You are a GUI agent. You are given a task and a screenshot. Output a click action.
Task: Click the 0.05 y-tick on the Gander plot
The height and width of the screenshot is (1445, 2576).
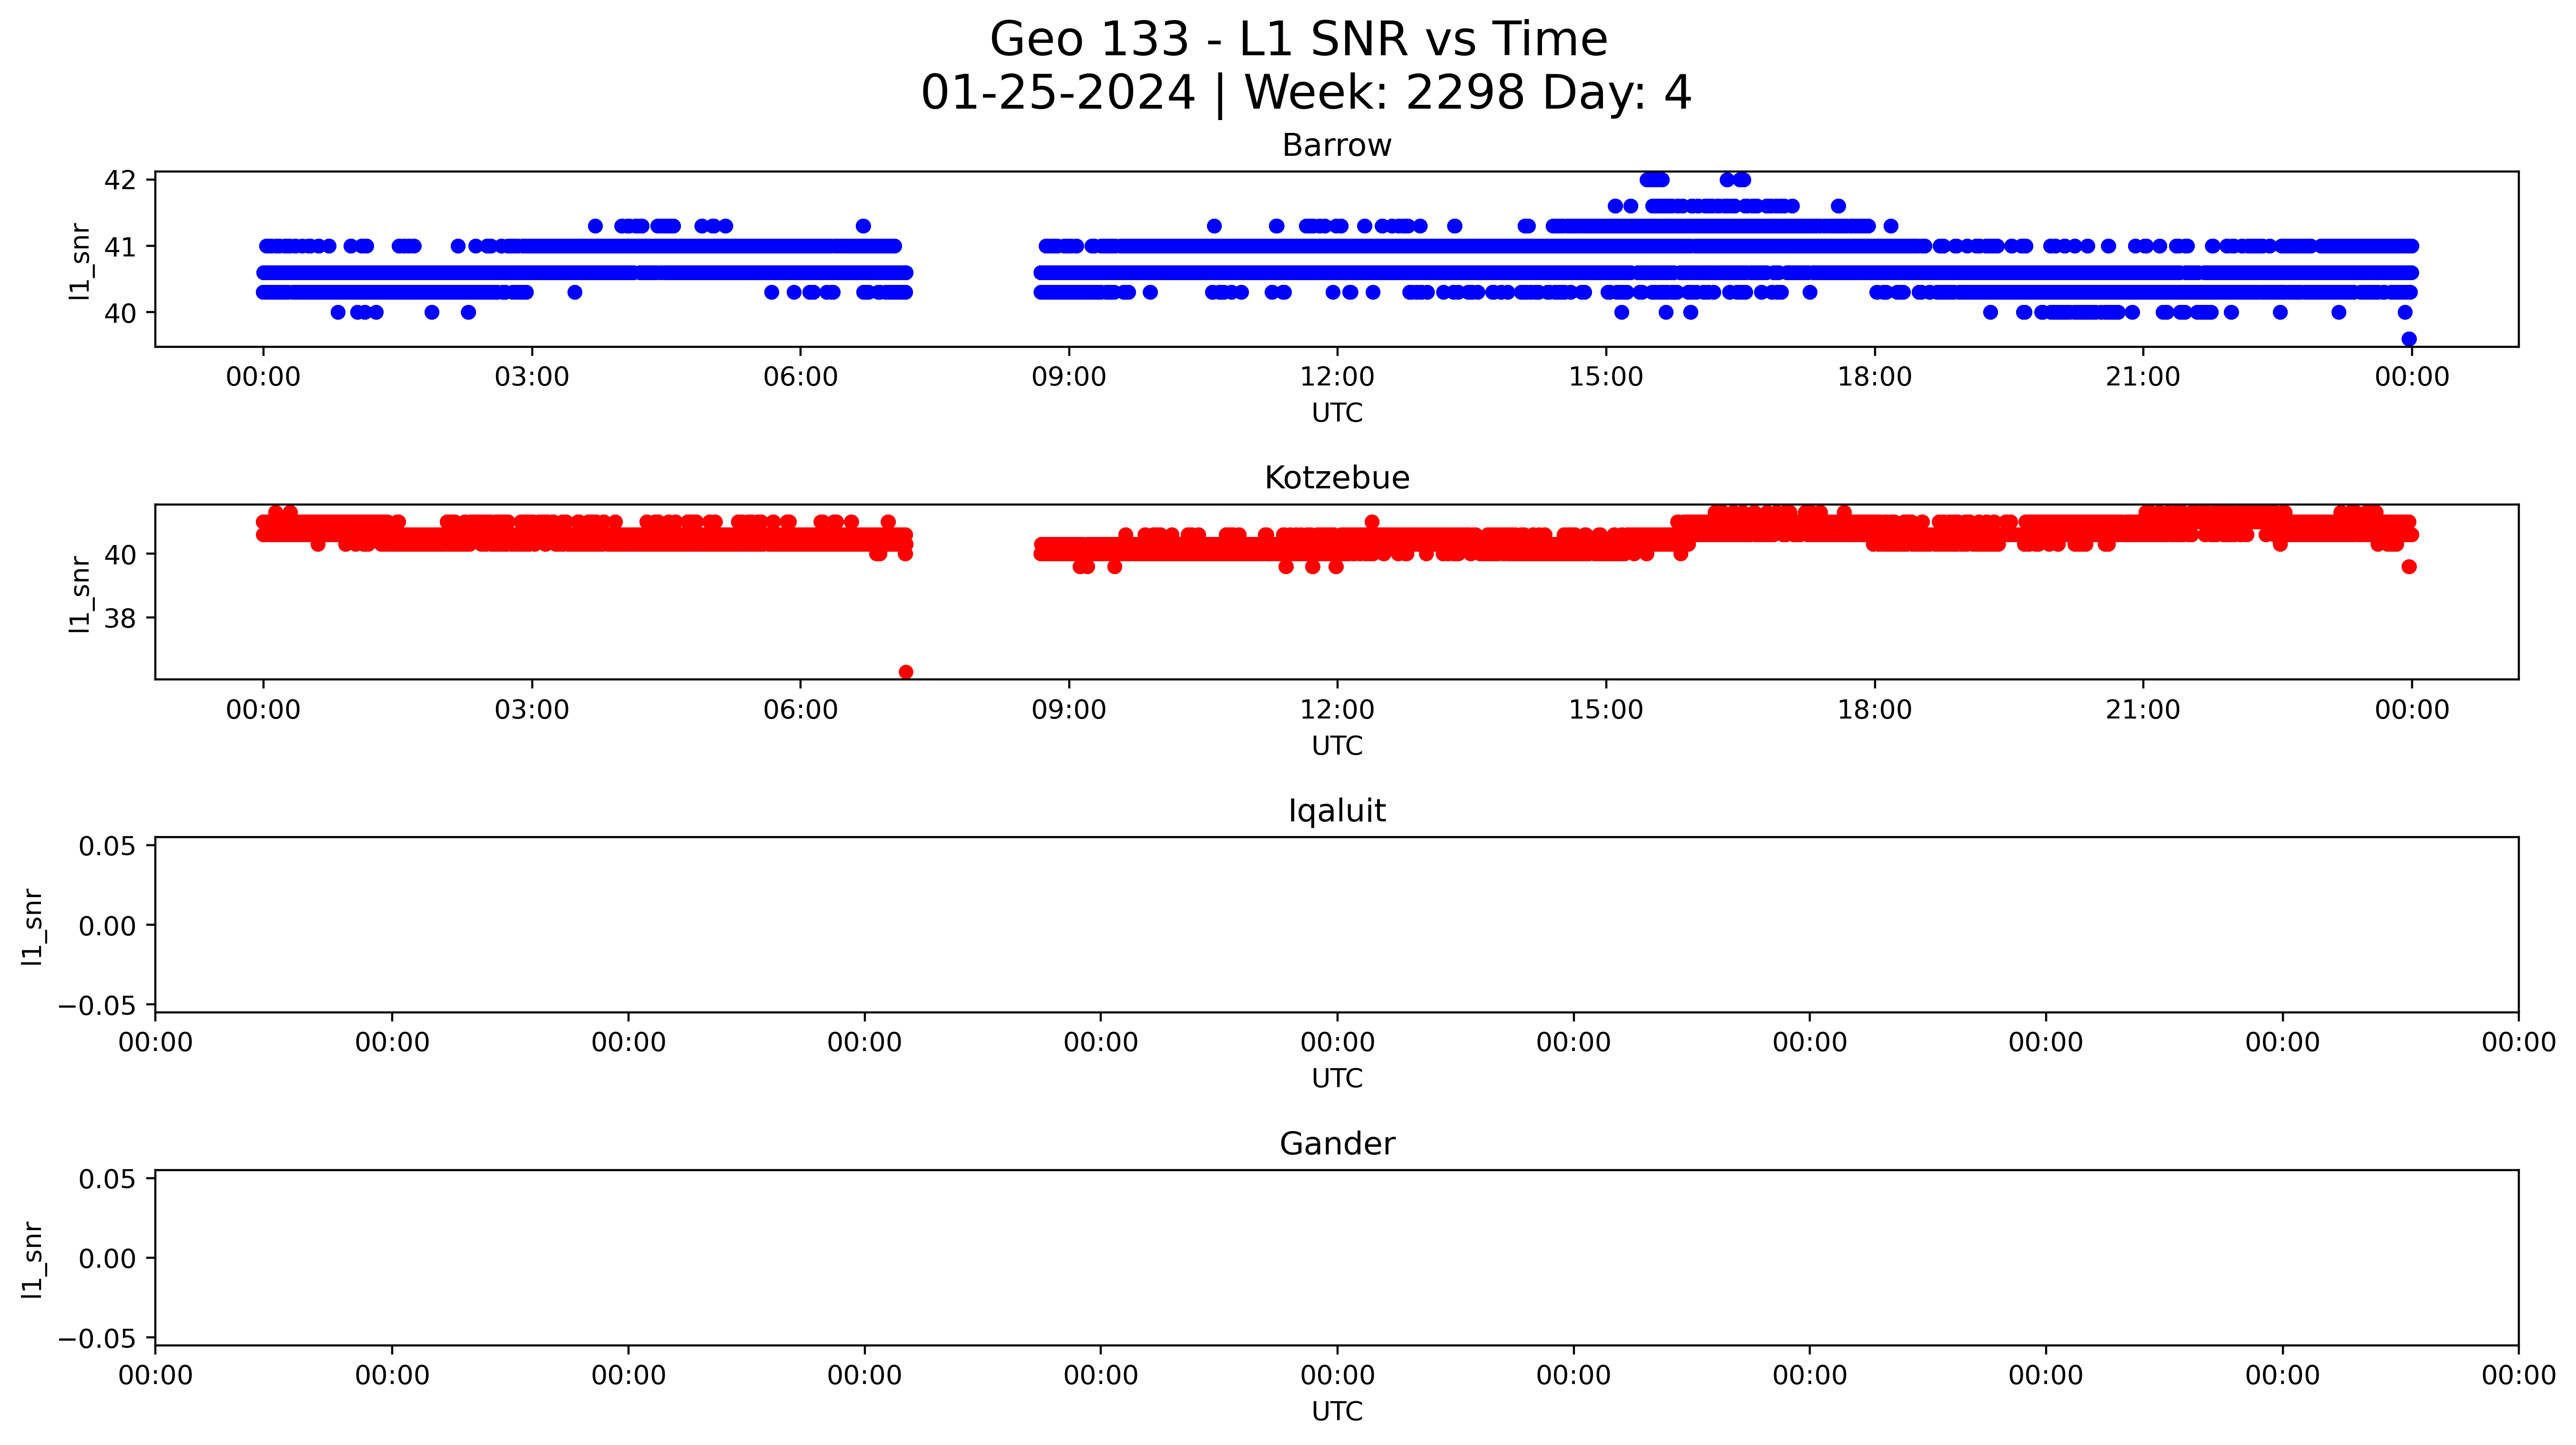click(x=108, y=1180)
